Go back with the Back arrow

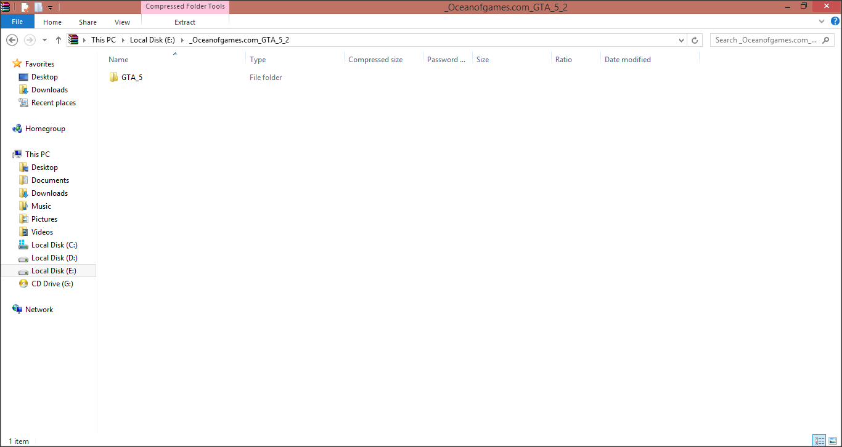12,40
